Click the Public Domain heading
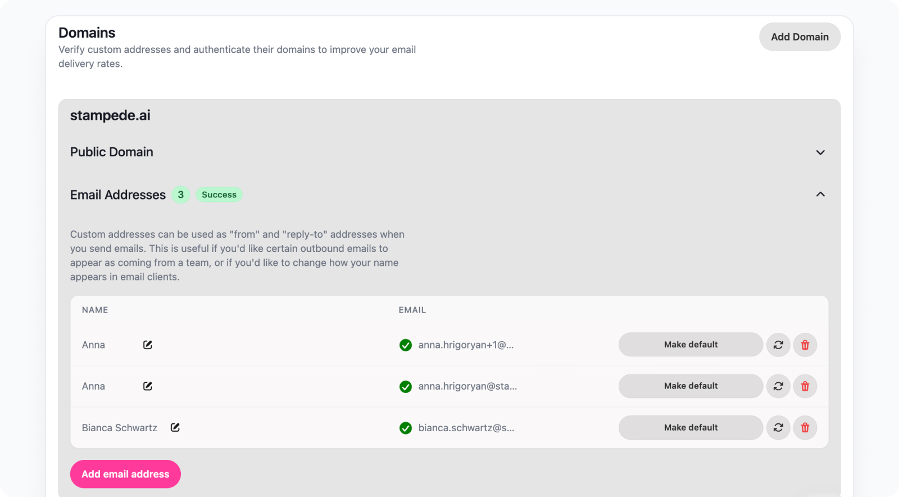The height and width of the screenshot is (497, 899). [x=112, y=152]
